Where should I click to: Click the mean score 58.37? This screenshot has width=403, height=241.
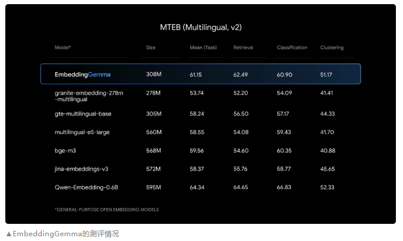point(197,169)
